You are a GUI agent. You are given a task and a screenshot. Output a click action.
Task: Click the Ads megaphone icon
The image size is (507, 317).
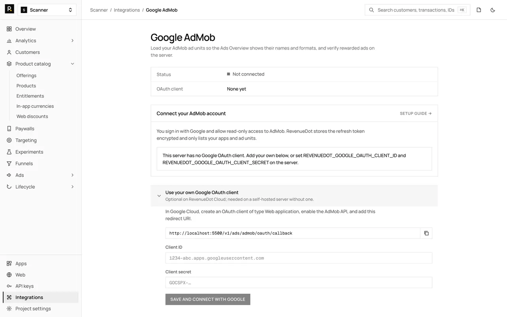[x=9, y=175]
